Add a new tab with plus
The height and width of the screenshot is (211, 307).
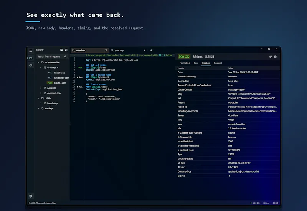point(151,51)
